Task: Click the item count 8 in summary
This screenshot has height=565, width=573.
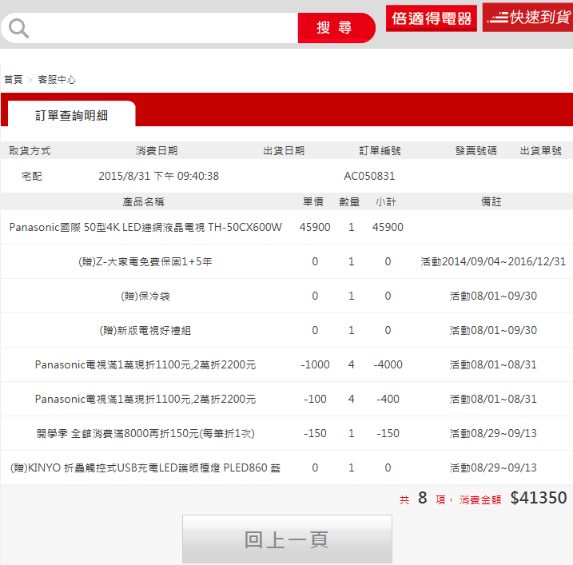Action: (x=423, y=498)
